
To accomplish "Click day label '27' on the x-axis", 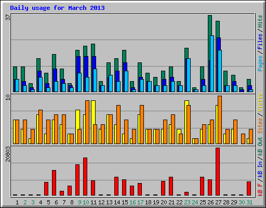I will point(218,202).
